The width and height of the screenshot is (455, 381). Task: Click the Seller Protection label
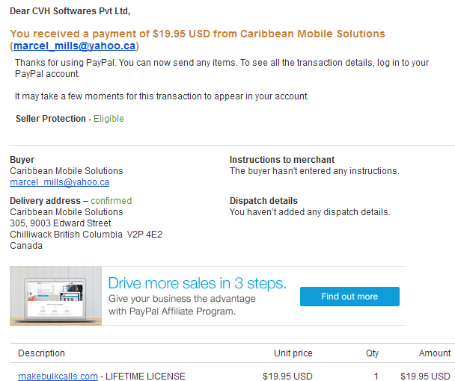pyautogui.click(x=51, y=119)
